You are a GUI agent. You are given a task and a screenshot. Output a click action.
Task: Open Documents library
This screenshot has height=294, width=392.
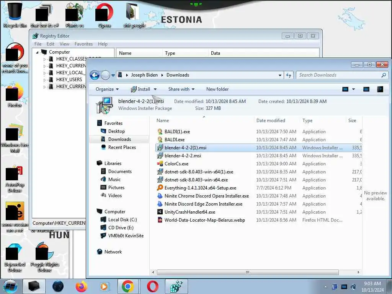120,171
